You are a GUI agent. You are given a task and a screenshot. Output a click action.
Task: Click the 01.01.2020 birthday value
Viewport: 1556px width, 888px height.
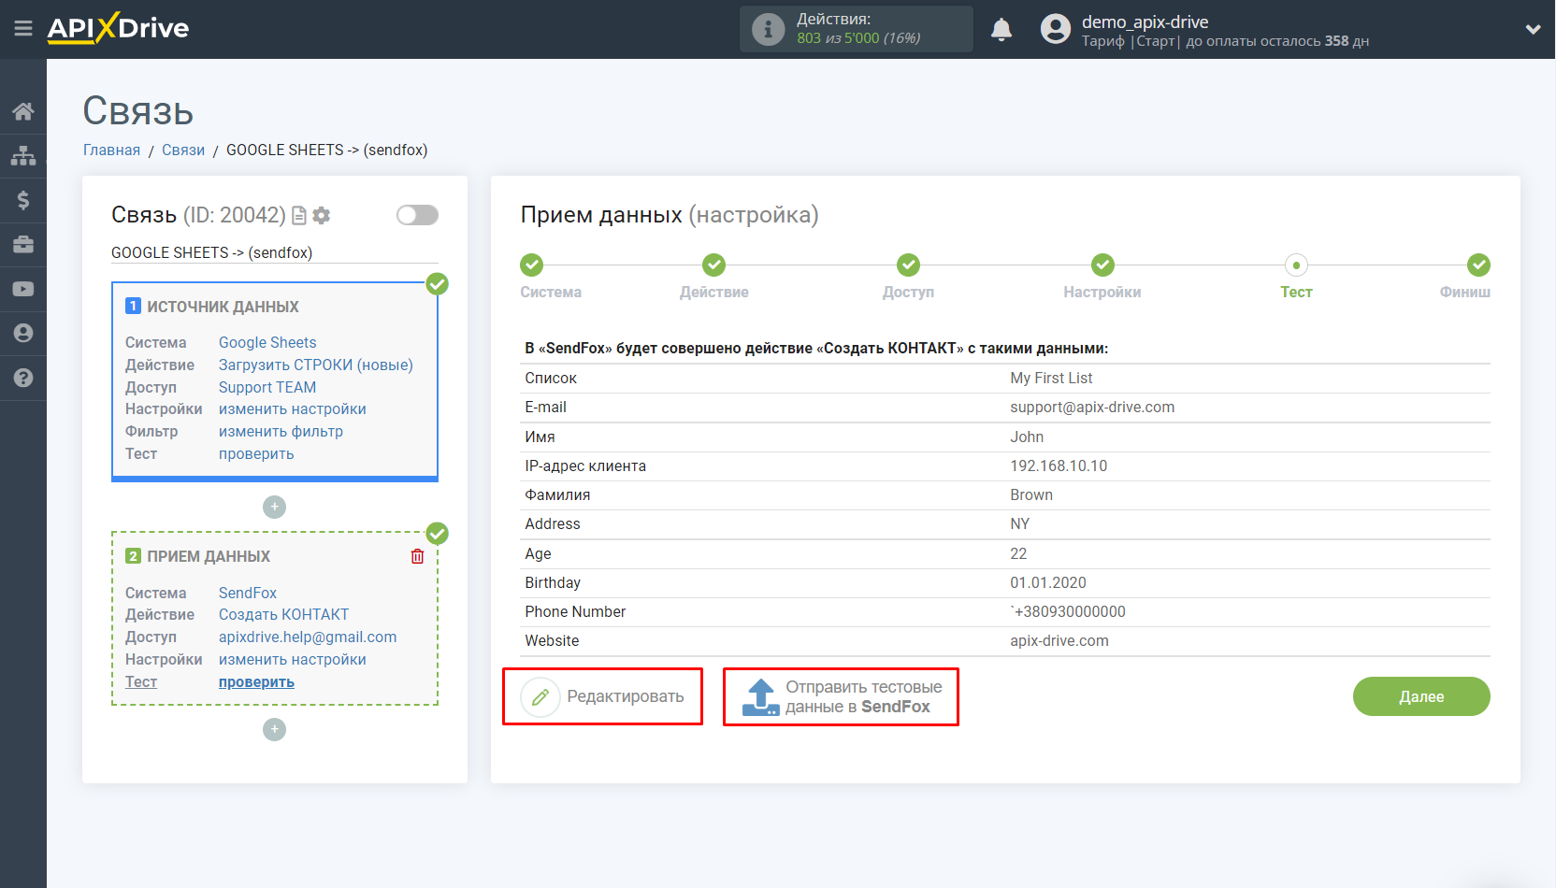[x=1048, y=582]
